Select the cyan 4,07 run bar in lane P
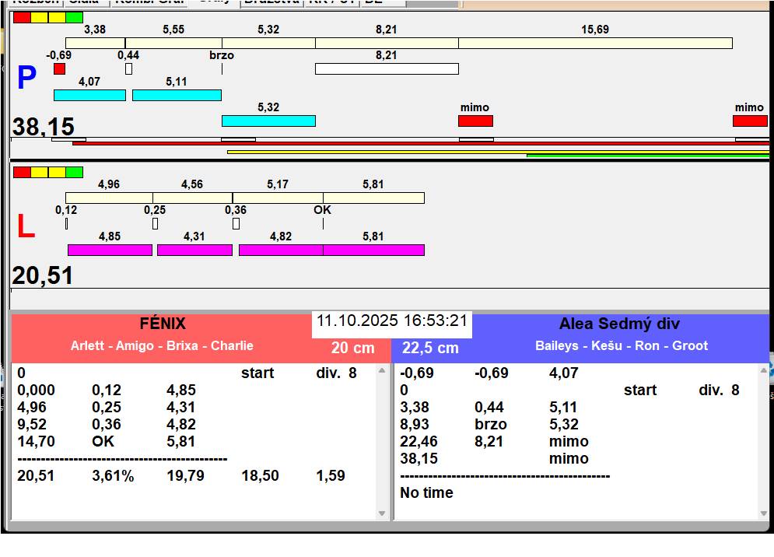This screenshot has width=774, height=557. 89,95
